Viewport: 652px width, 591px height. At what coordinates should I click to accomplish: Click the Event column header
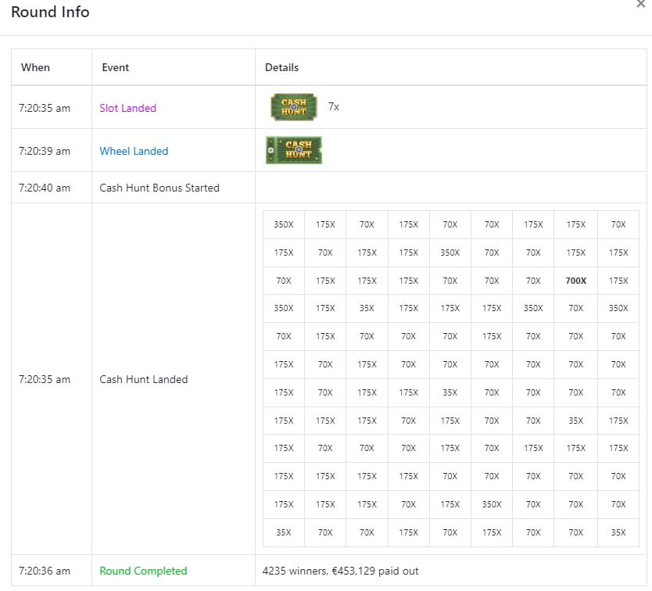[115, 67]
